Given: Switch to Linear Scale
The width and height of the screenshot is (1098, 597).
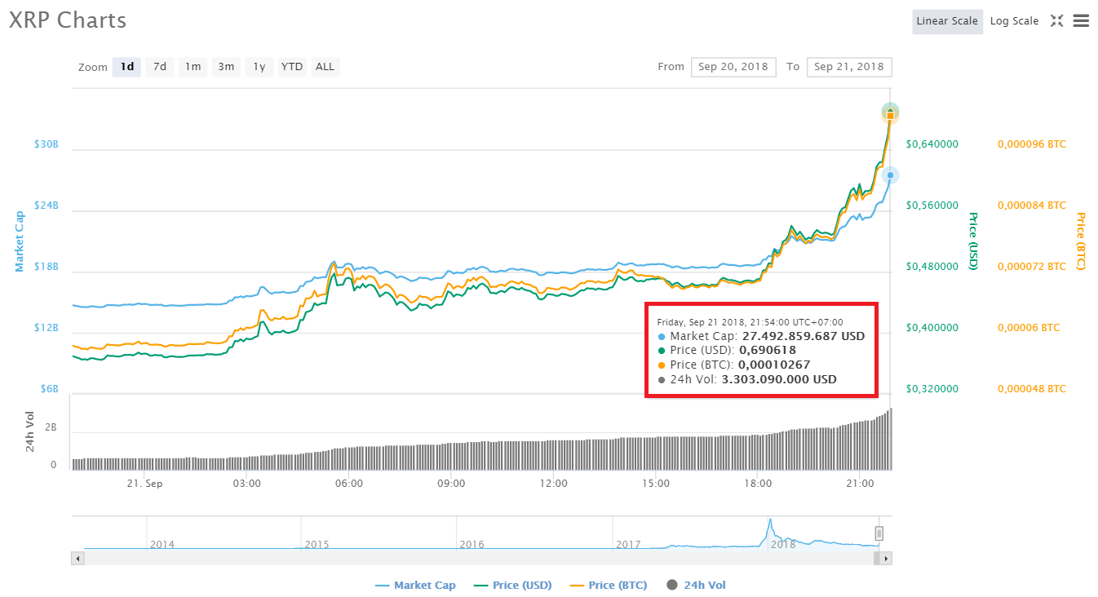Looking at the screenshot, I should point(947,21).
